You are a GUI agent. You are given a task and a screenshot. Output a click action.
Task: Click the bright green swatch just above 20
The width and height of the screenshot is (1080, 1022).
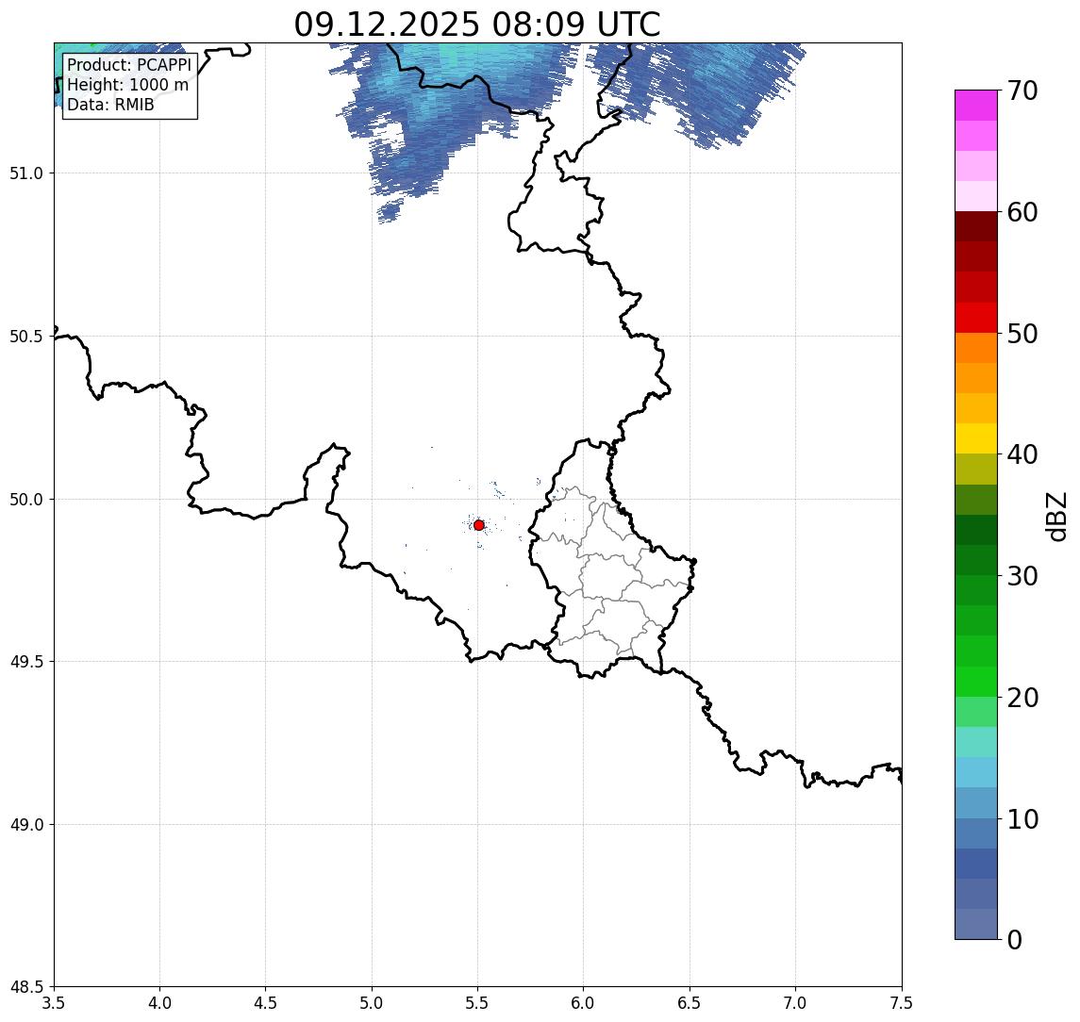(976, 682)
